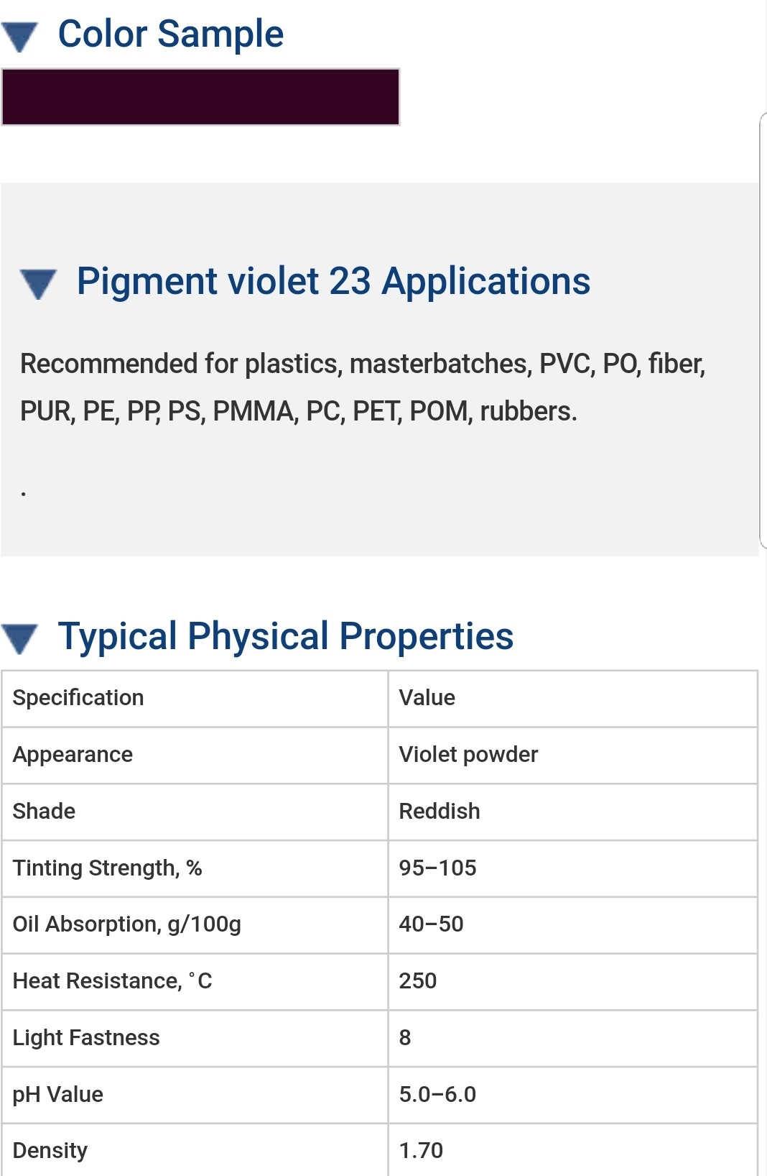Image resolution: width=767 pixels, height=1176 pixels.
Task: Select the Heat Resistance row label
Action: point(112,981)
